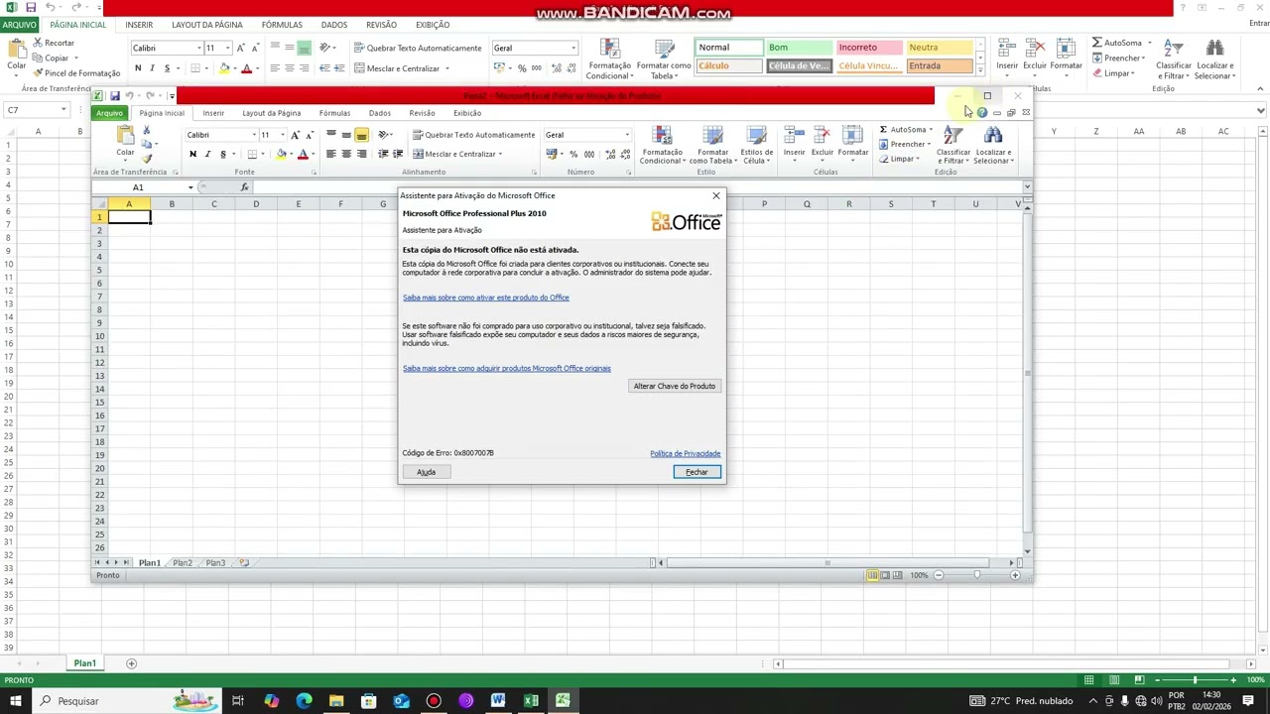Open link about acquiring original Microsoft Office products

pyautogui.click(x=507, y=368)
